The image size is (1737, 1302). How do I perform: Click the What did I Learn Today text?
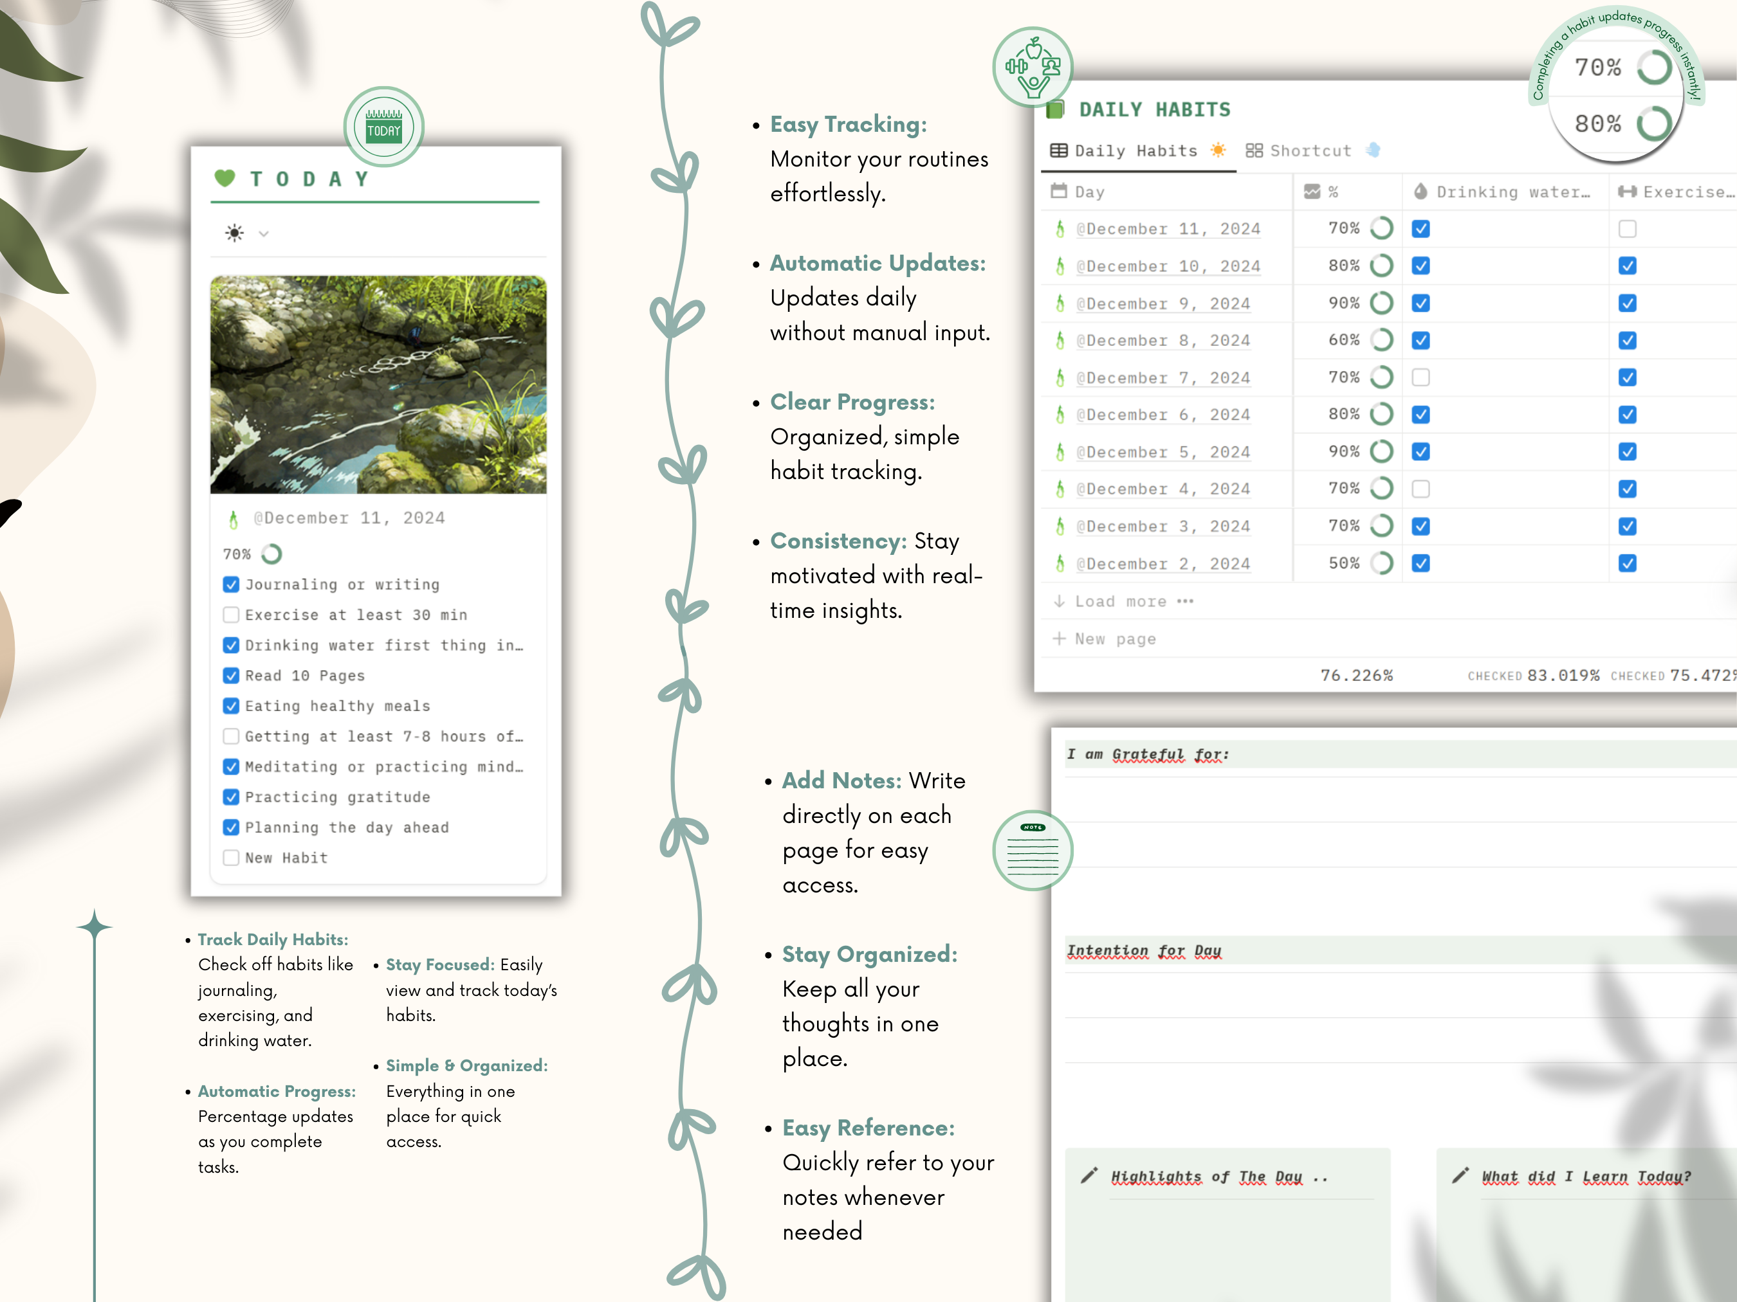pos(1586,1177)
